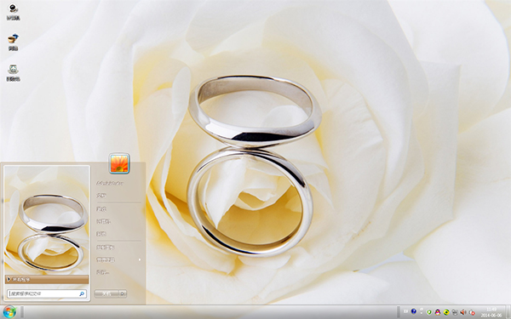This screenshot has height=319, width=511.
Task: Click the red-white tray icon beside the clock
Action: [x=472, y=312]
